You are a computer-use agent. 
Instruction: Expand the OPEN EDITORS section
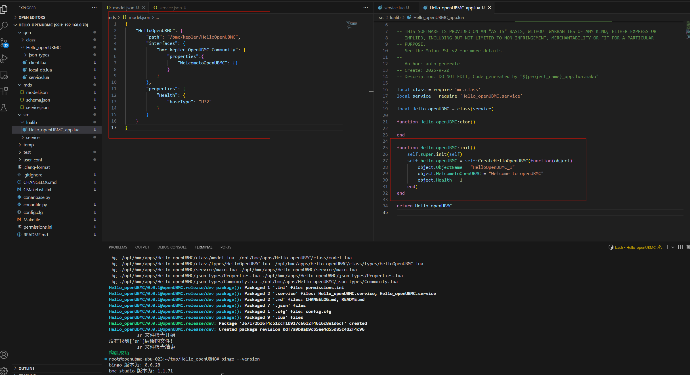(32, 17)
